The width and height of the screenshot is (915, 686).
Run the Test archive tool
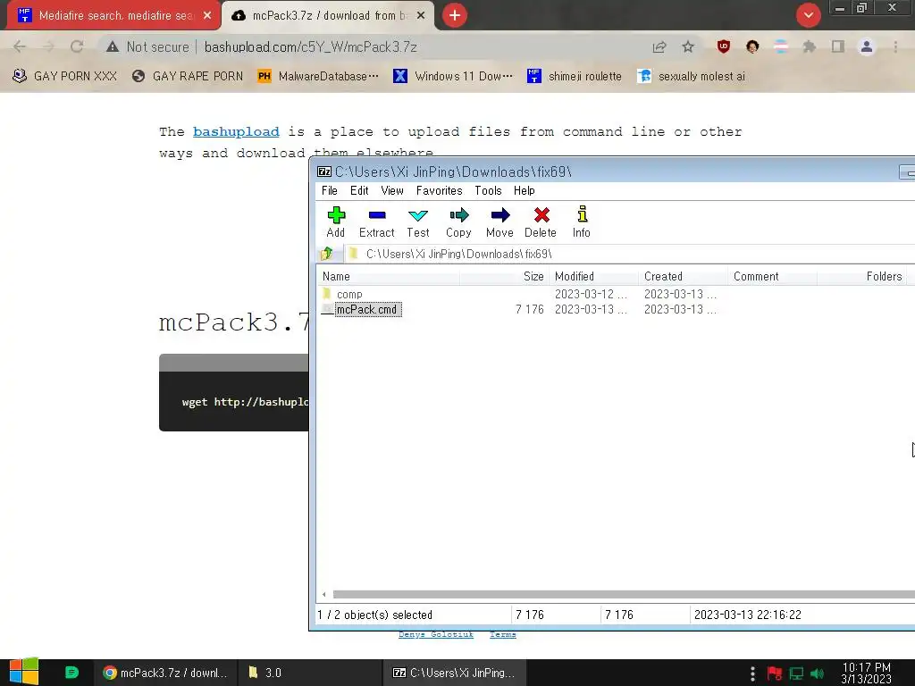(418, 222)
